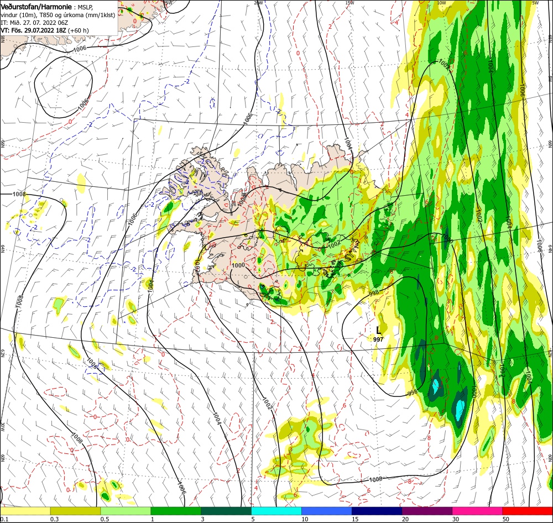Click the navy 15 mm legend swatch
The width and height of the screenshot is (553, 523).
click(x=377, y=511)
